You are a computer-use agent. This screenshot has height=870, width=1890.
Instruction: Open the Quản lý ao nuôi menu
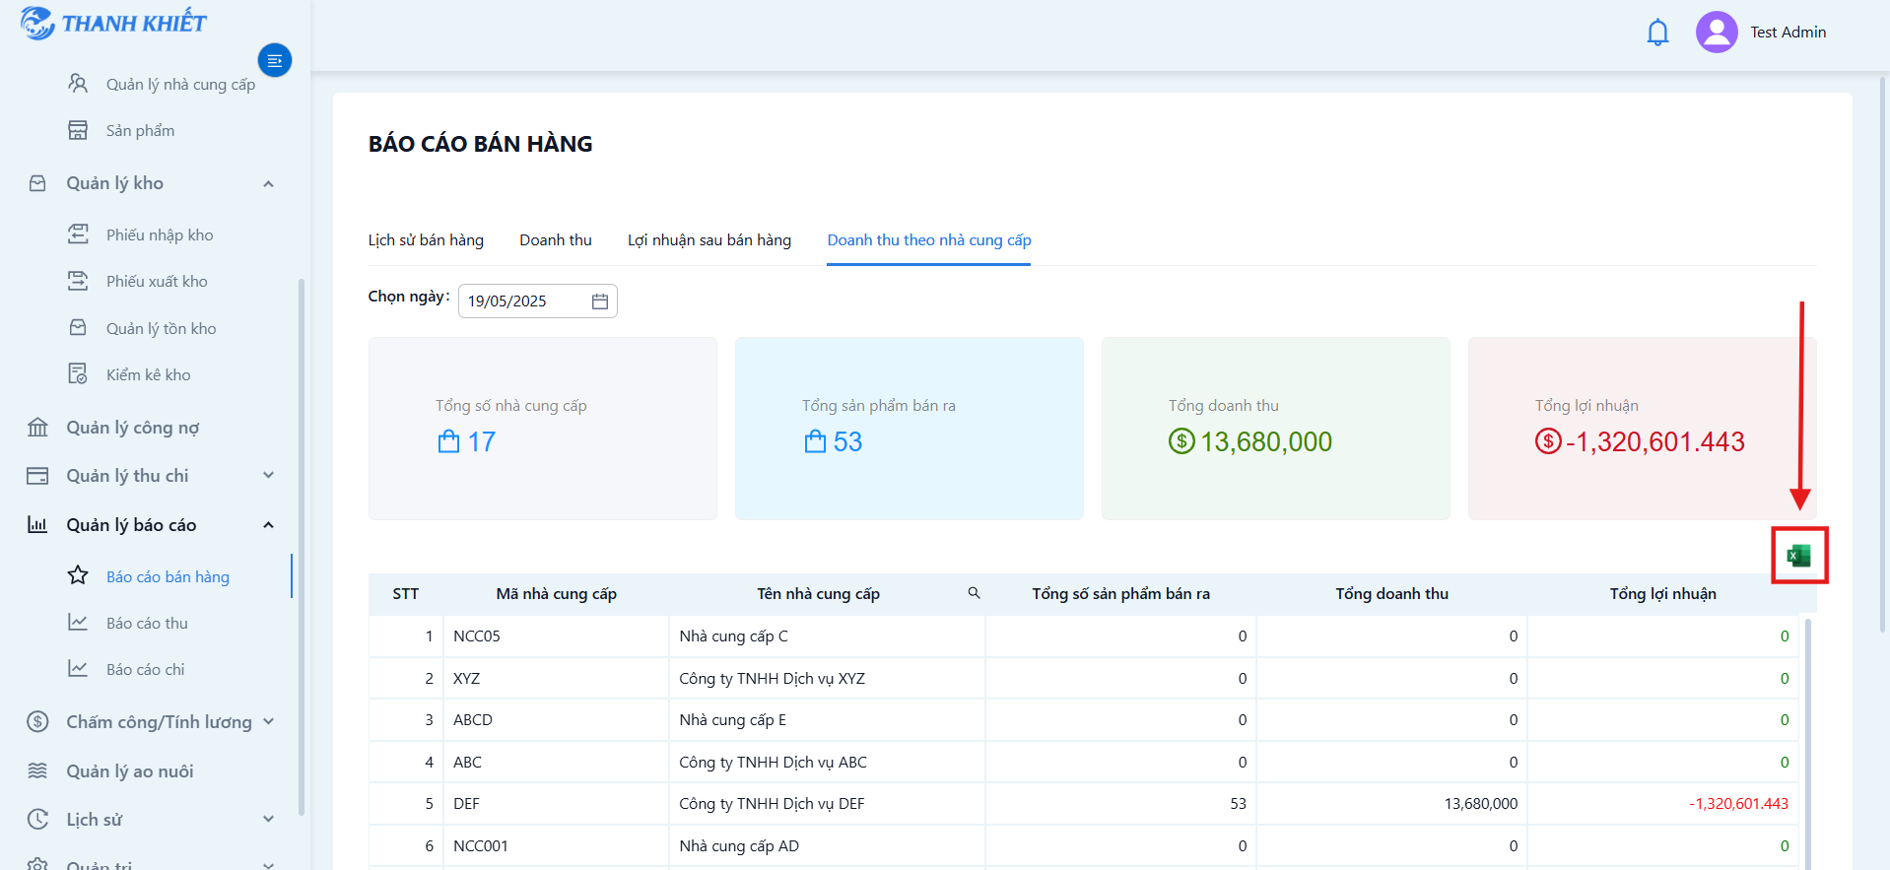coord(129,771)
